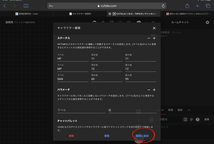Edit the HP current value field

click(107, 59)
